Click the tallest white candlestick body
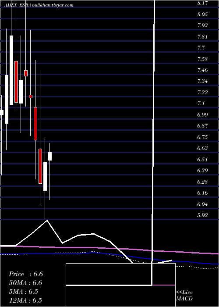This screenshot has height=307, width=219. (x=11, y=70)
